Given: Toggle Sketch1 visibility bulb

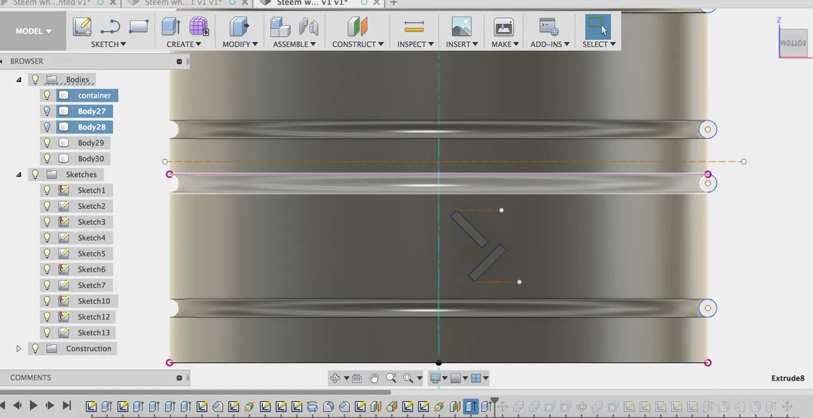Looking at the screenshot, I should point(47,190).
